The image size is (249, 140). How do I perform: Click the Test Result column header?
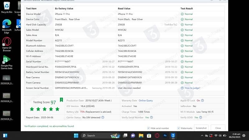pyautogui.click(x=186, y=9)
